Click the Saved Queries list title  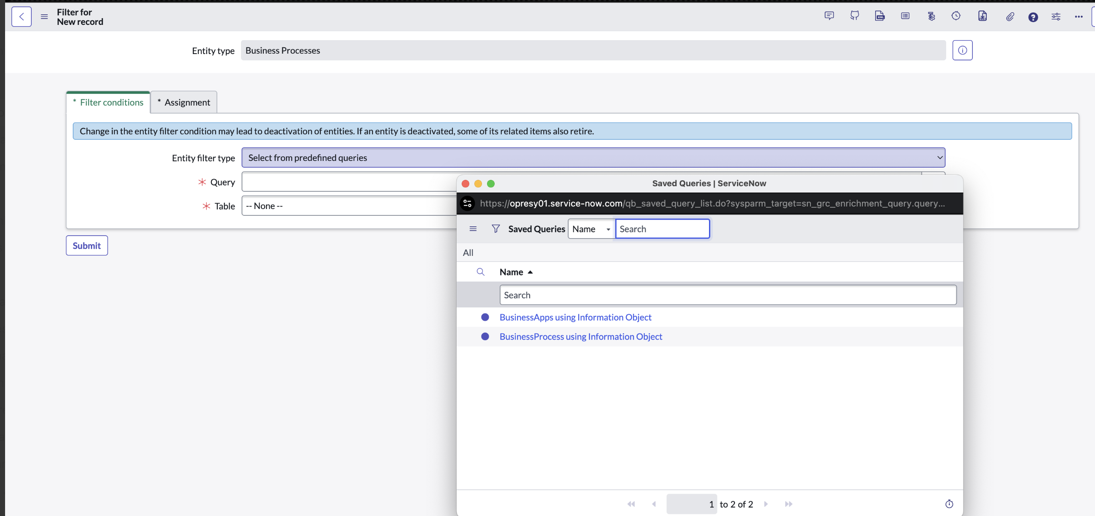(x=537, y=229)
